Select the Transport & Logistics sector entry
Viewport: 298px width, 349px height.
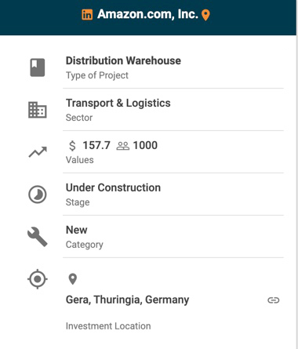point(173,110)
